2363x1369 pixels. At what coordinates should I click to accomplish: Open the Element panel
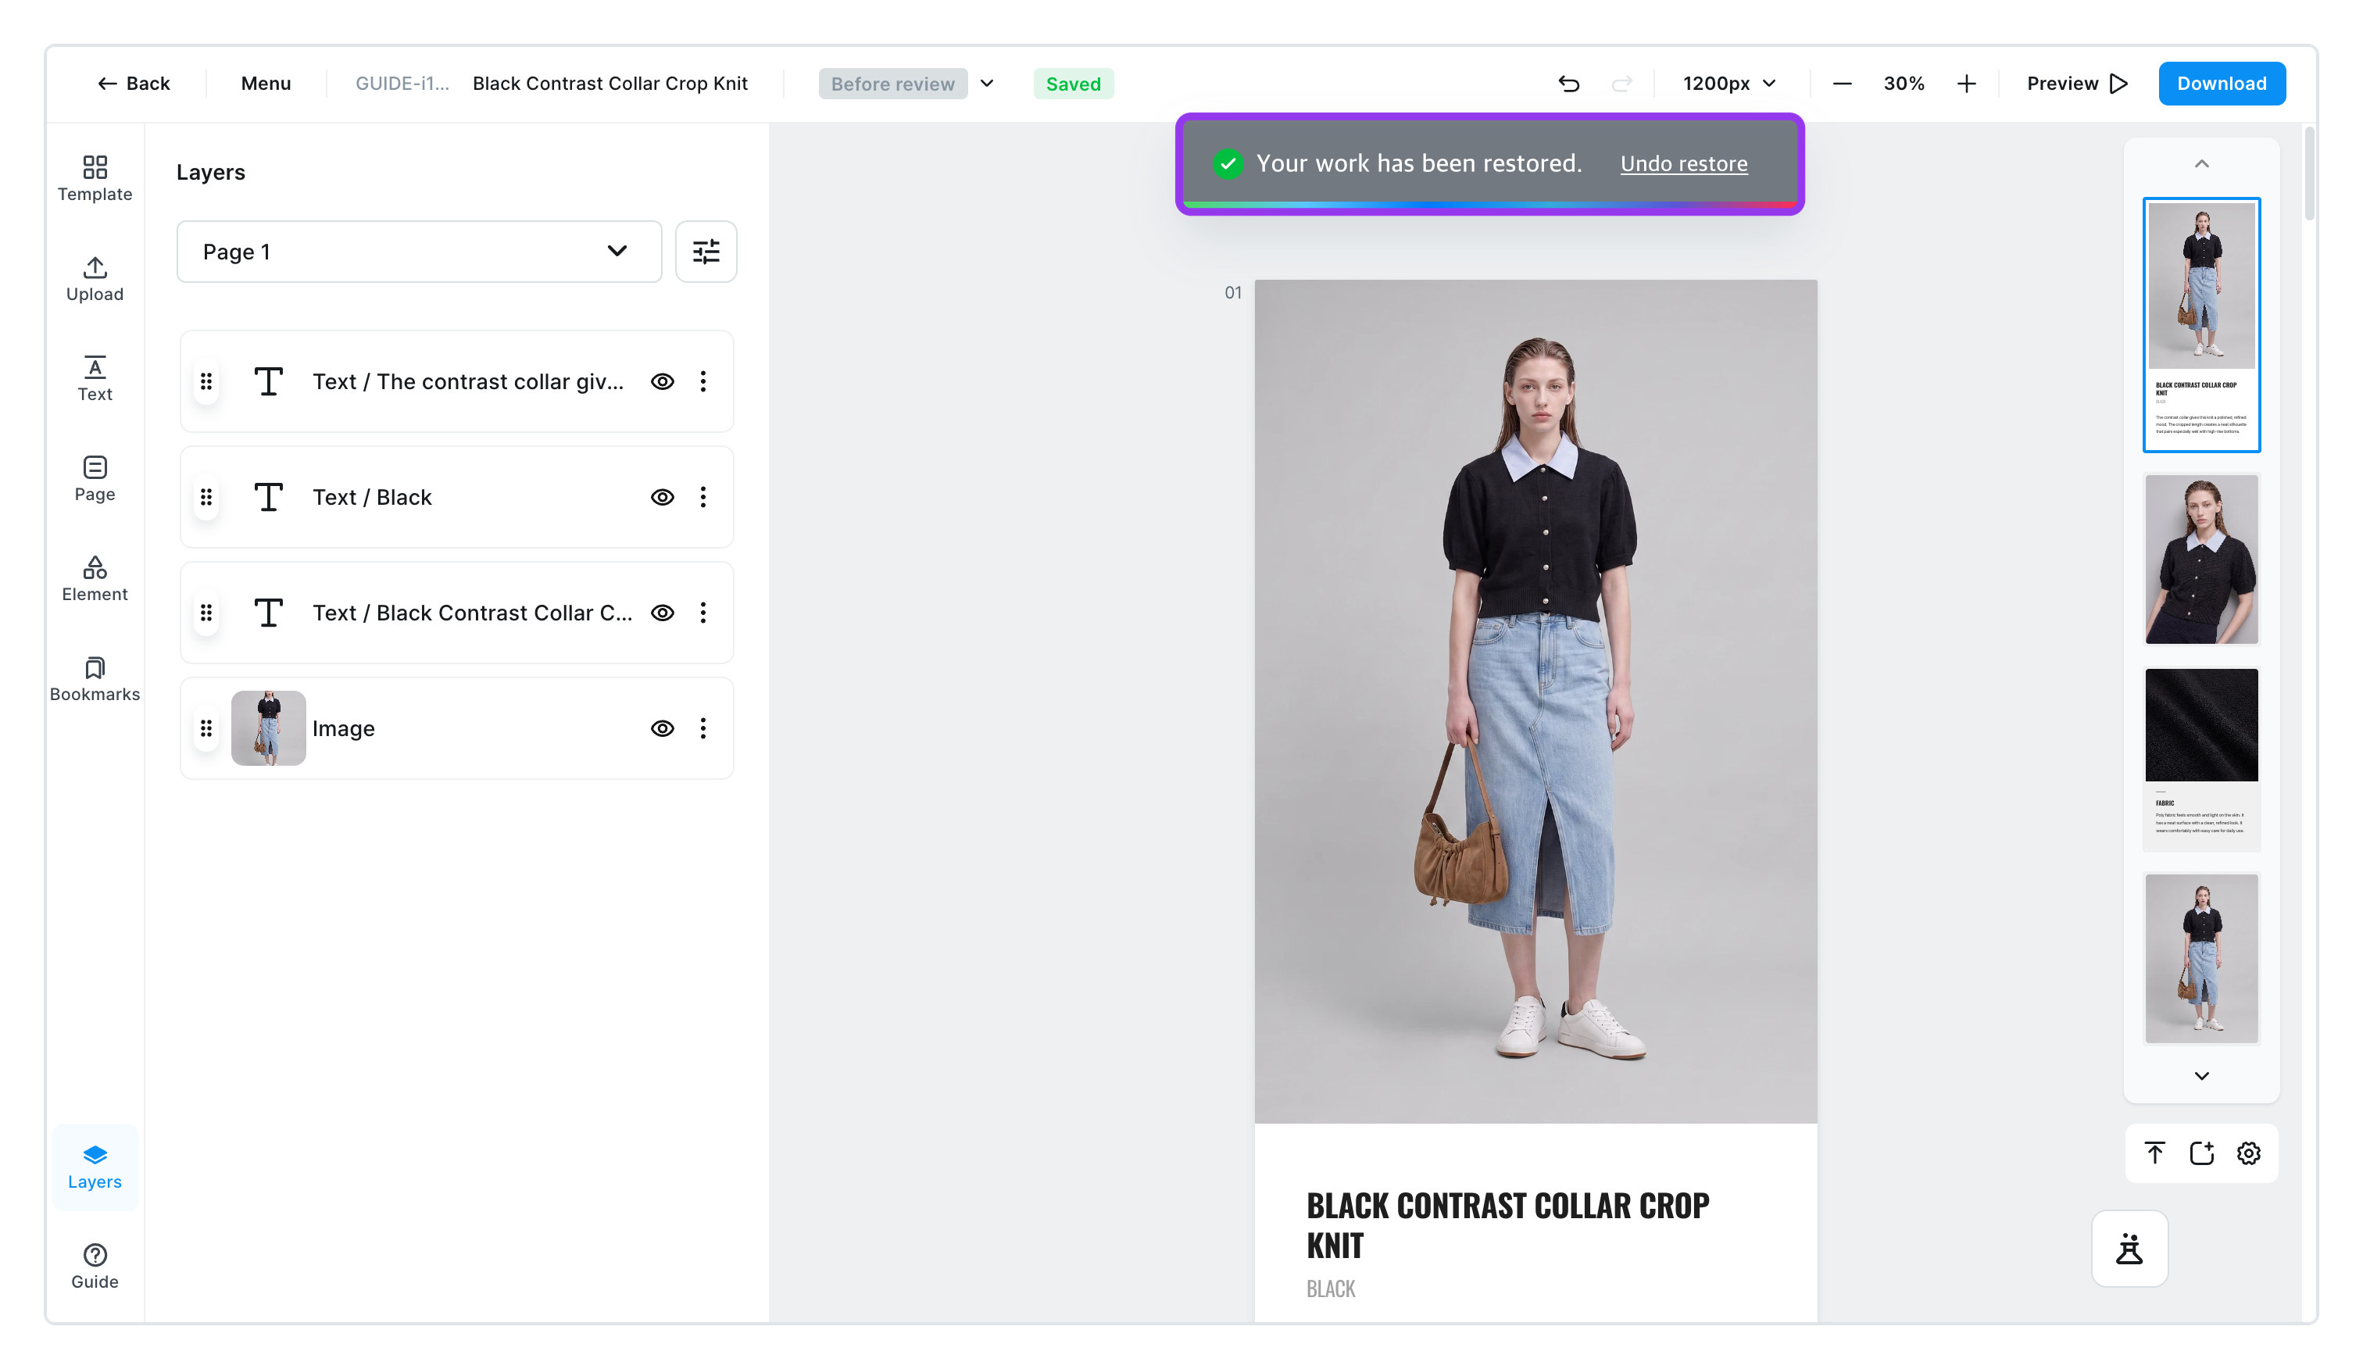click(x=95, y=578)
